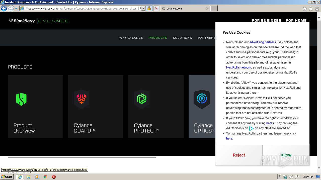This screenshot has width=321, height=180.
Task: Open Favorites star icon
Action: tap(311, 9)
